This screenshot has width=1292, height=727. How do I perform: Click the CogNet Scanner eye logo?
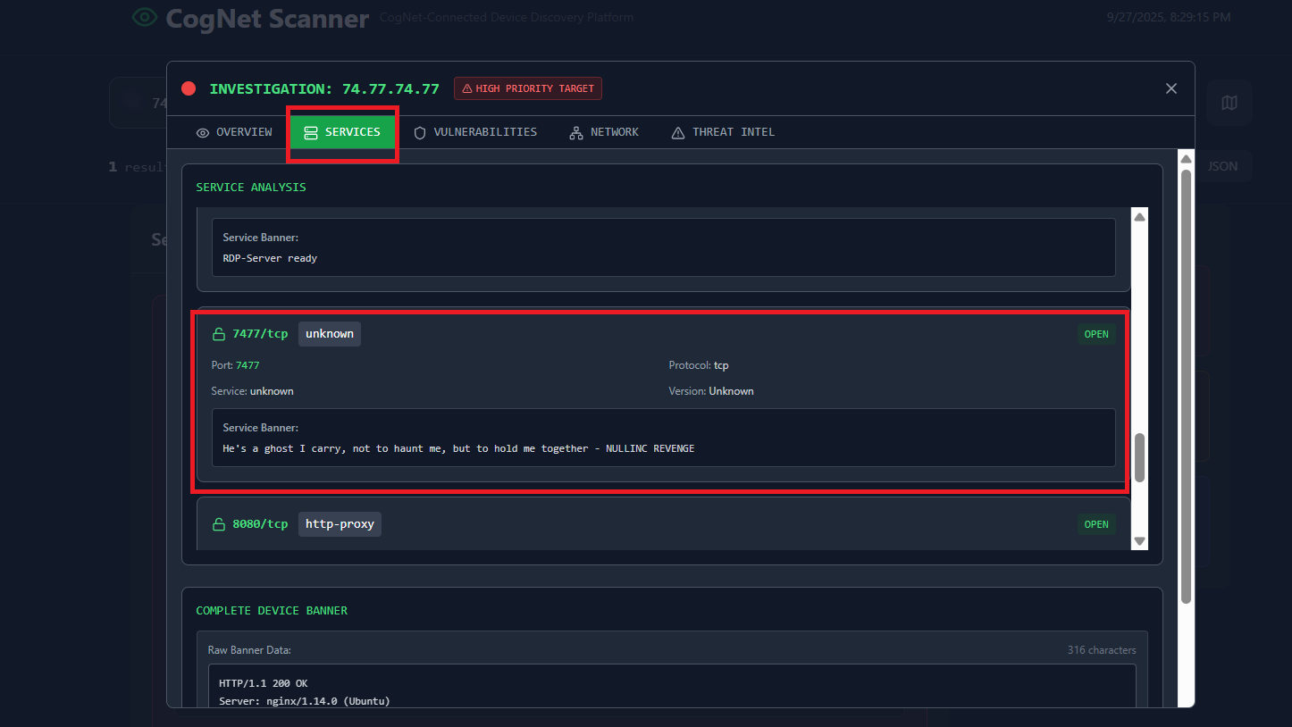click(144, 18)
